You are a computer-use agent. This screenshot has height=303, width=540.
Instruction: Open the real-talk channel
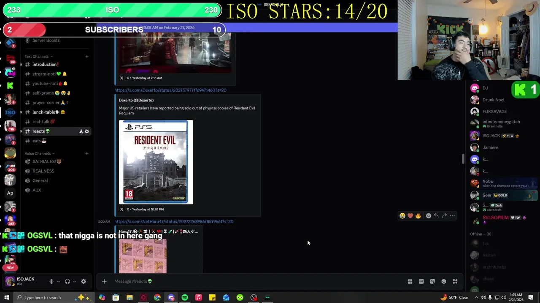point(57,122)
